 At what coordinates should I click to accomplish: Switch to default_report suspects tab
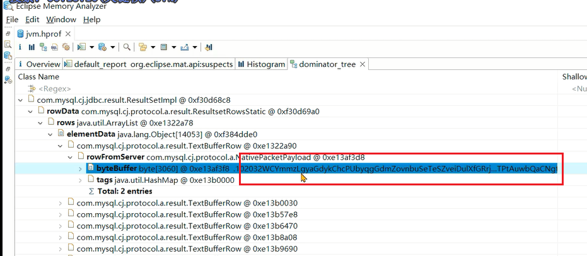pyautogui.click(x=149, y=64)
